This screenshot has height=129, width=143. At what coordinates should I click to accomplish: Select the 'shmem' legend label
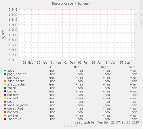(12, 88)
